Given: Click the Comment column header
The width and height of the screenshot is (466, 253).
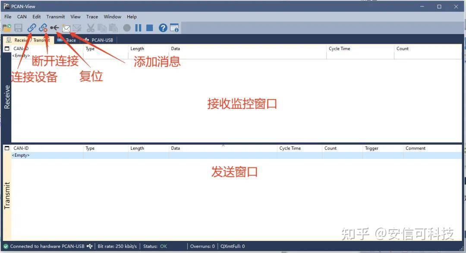Looking at the screenshot, I should (x=433, y=148).
